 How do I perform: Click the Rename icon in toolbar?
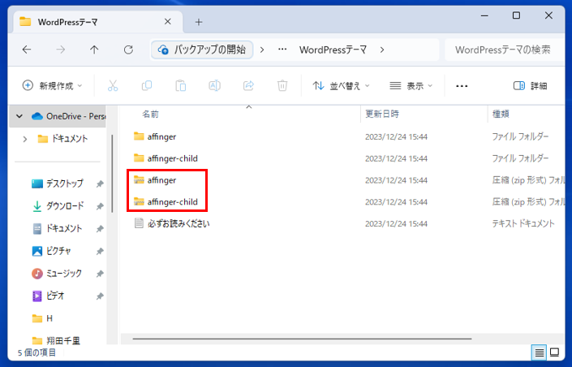coord(215,85)
